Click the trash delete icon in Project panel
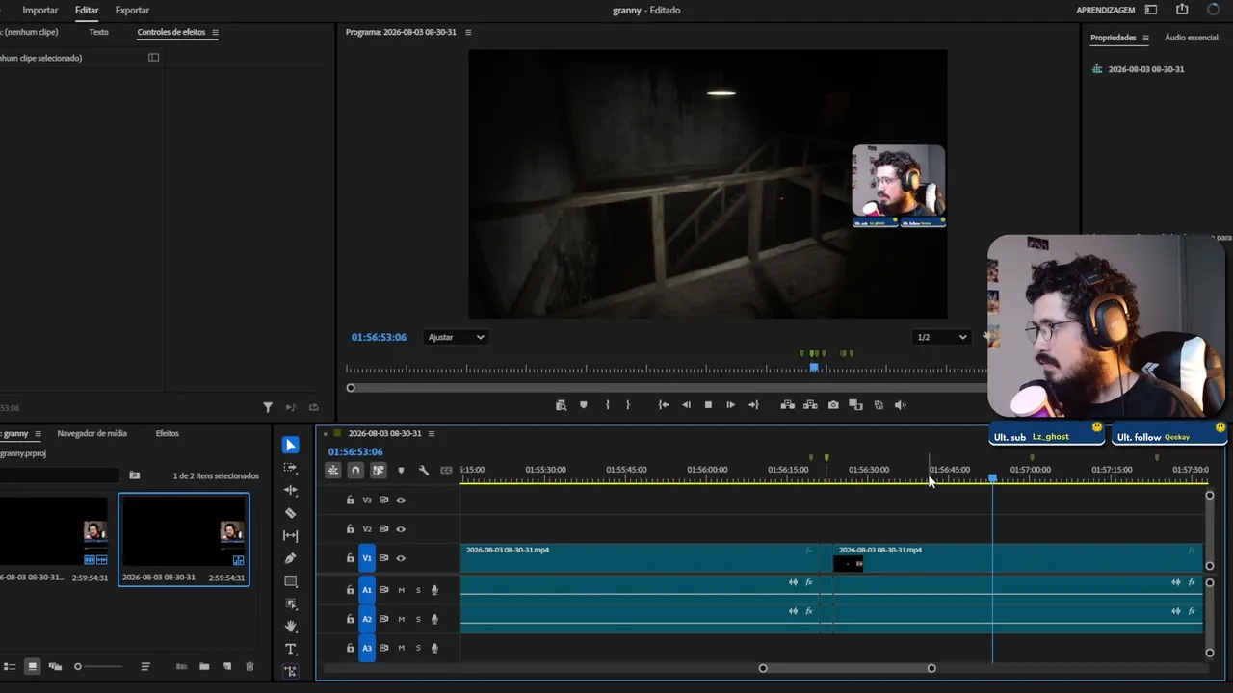1233x693 pixels. point(249,666)
